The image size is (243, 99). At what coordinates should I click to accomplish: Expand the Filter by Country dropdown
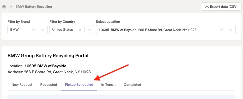tap(89, 30)
